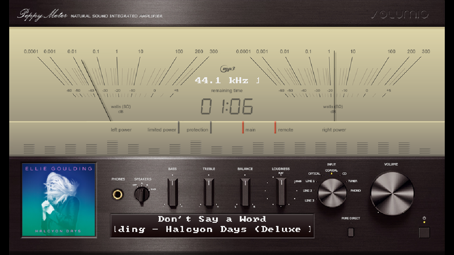Open the Halcyon Days album cover

(x=59, y=200)
